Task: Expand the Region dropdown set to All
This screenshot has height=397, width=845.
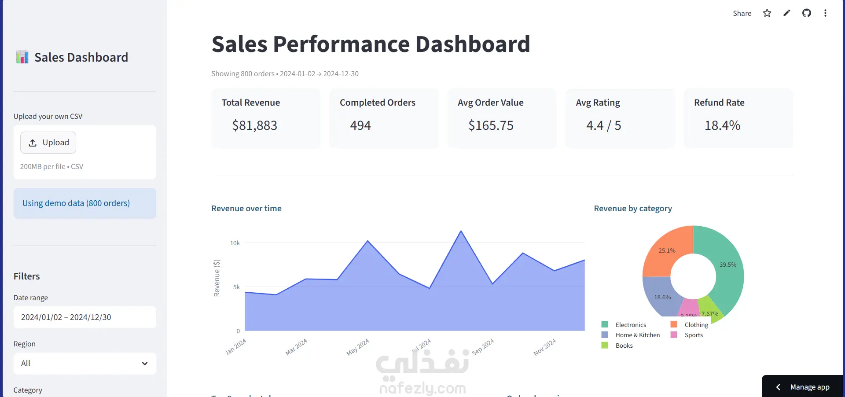Action: 85,364
